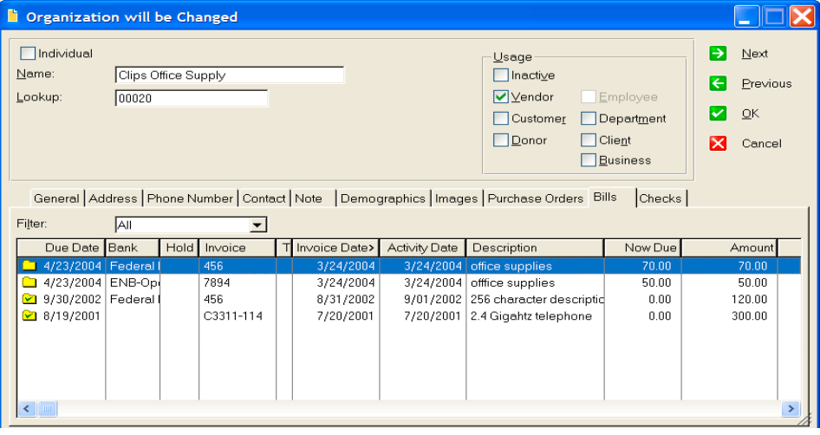Click folder icon of highlighted 456 bill
This screenshot has height=435, width=820.
(x=29, y=266)
